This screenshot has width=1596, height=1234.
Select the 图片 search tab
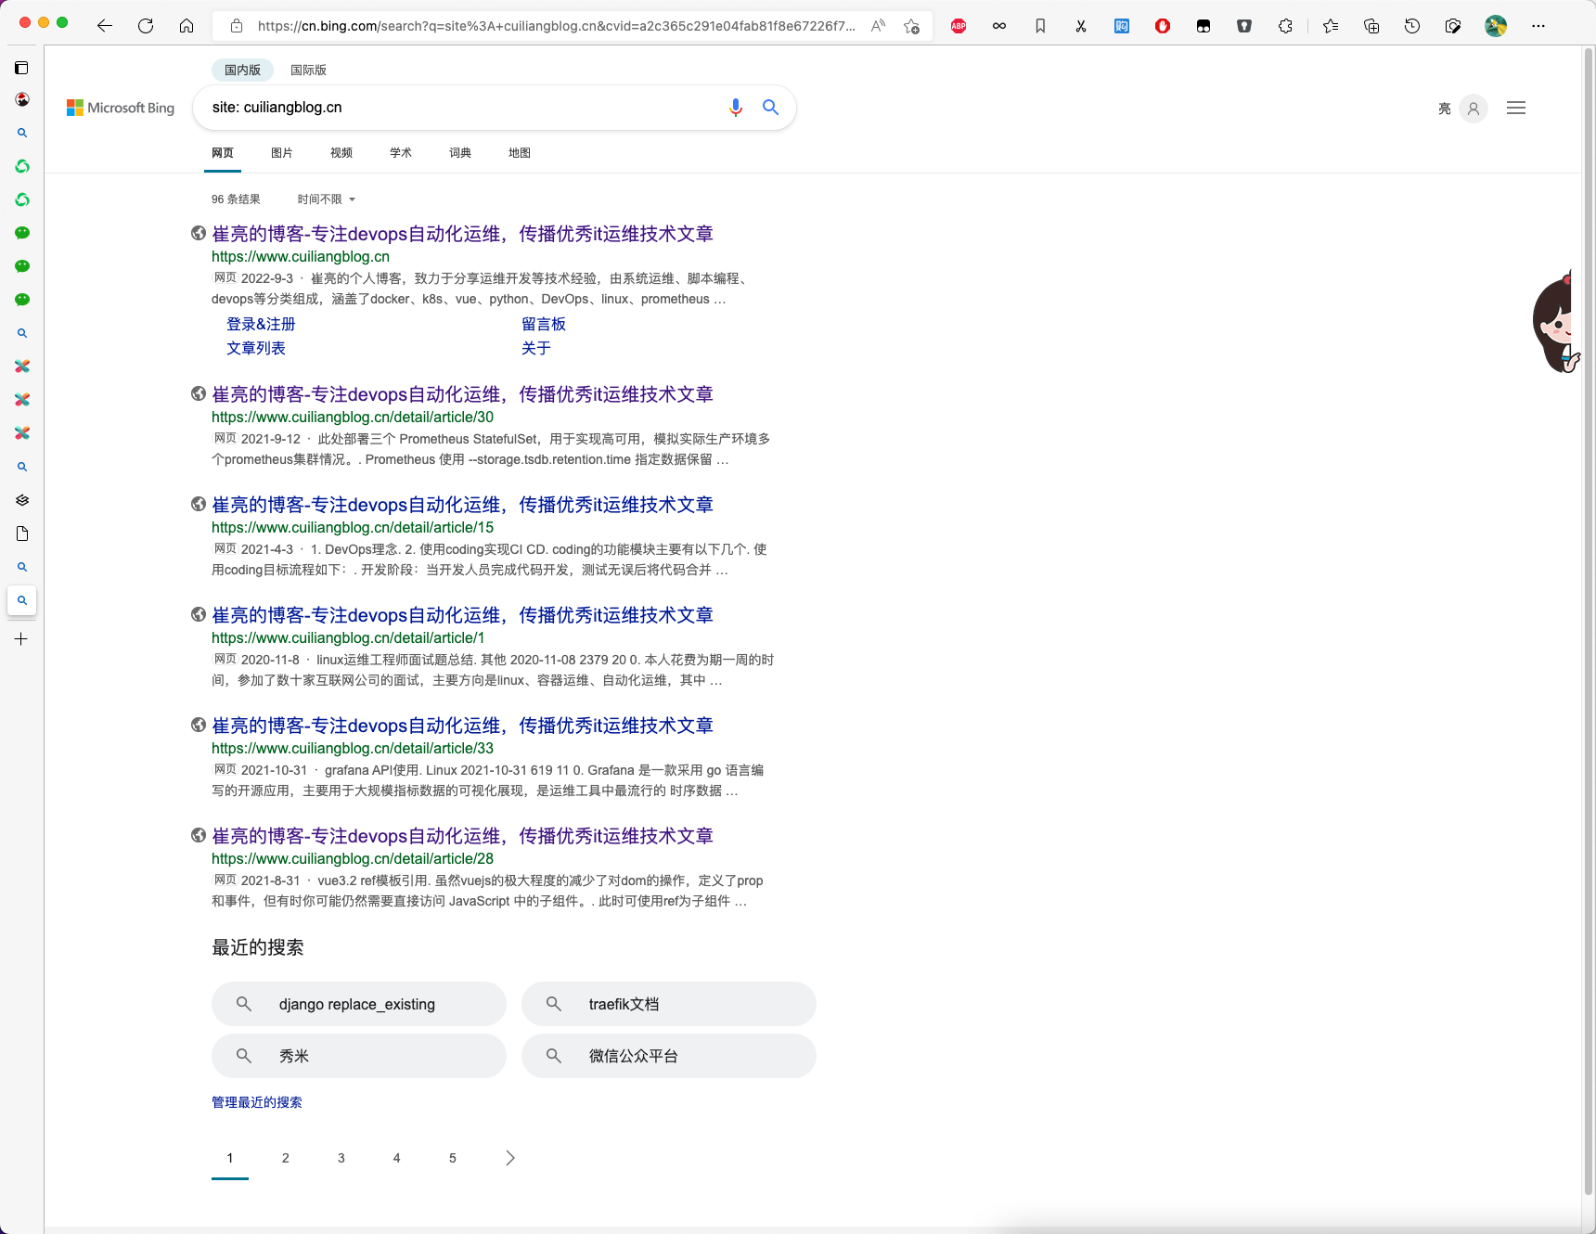[x=282, y=153]
